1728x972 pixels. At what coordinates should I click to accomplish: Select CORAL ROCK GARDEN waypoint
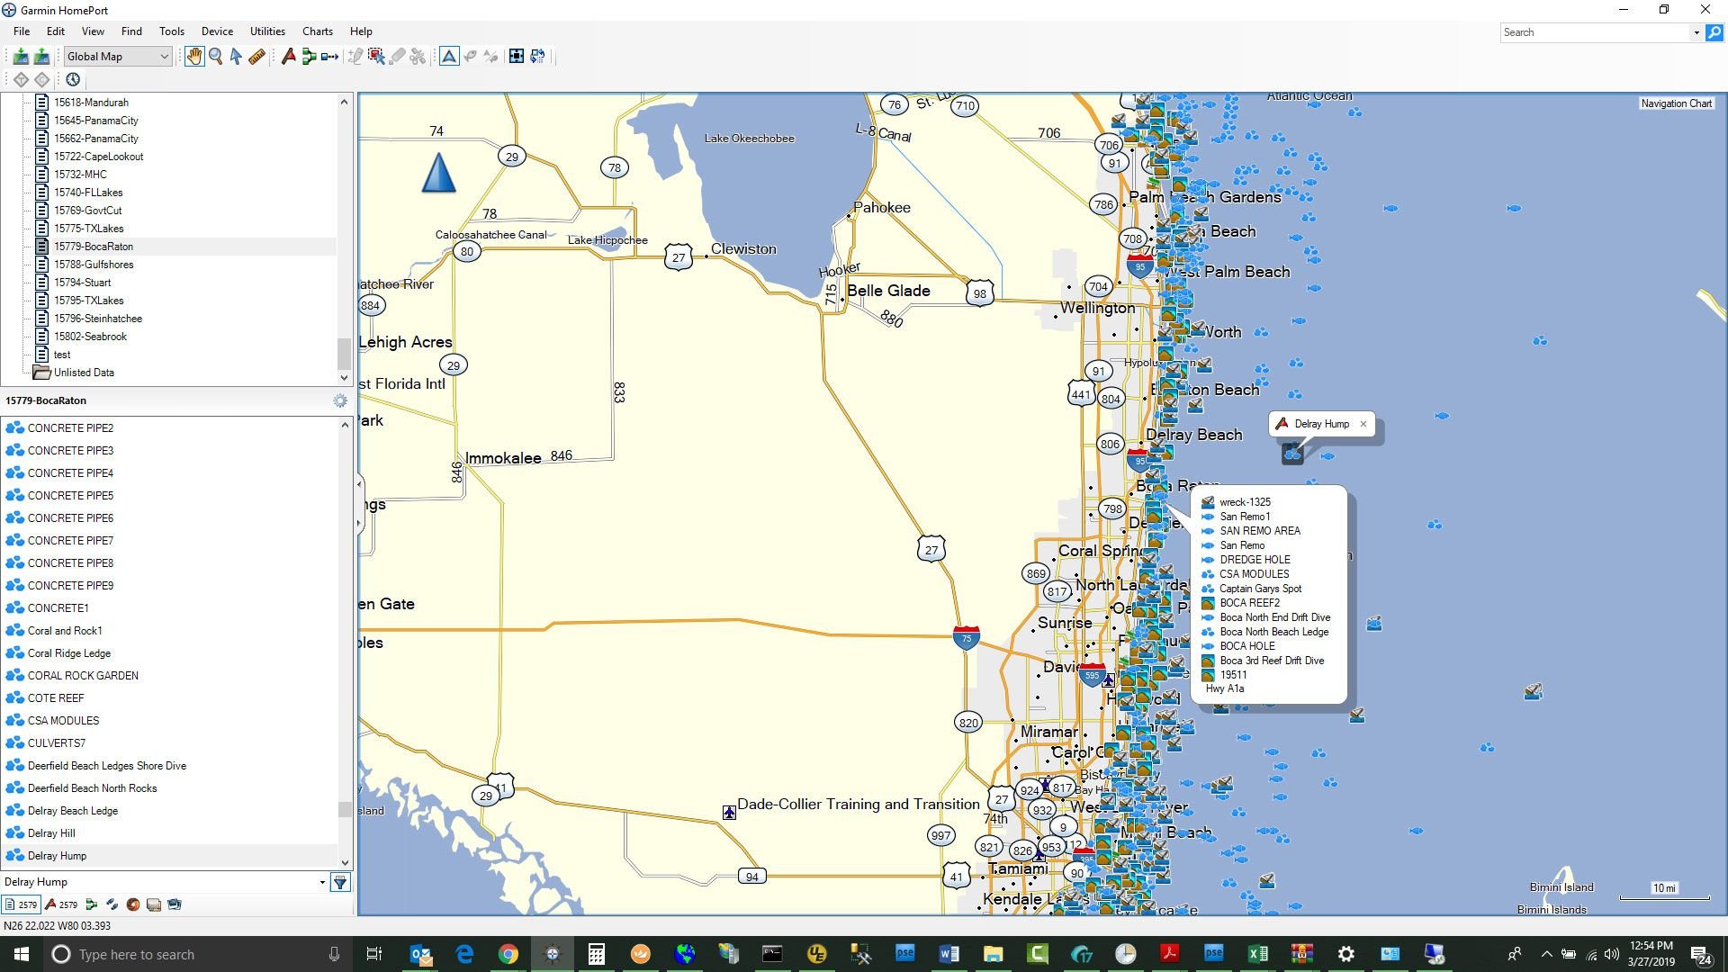tap(83, 676)
